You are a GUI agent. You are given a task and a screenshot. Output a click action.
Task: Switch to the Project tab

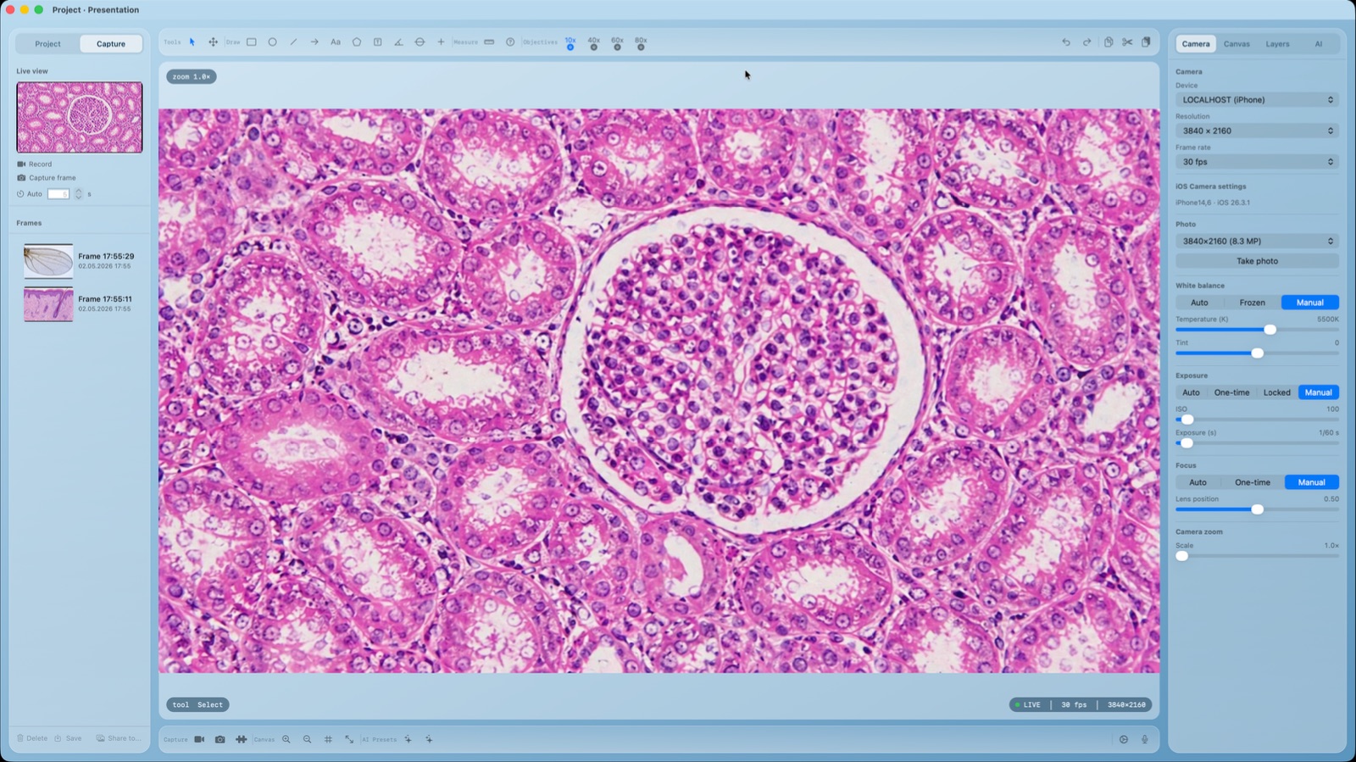pos(47,44)
